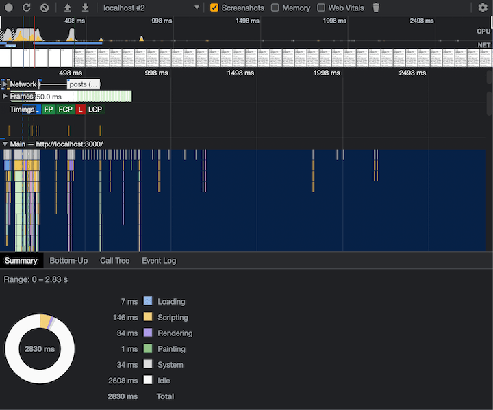Viewport: 493px width, 410px height.
Task: Enable the Memory checkbox
Action: coord(275,8)
